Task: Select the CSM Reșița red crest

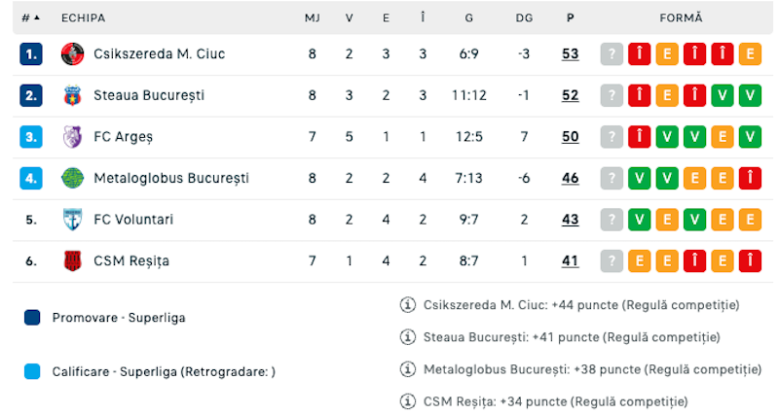Action: (x=72, y=260)
